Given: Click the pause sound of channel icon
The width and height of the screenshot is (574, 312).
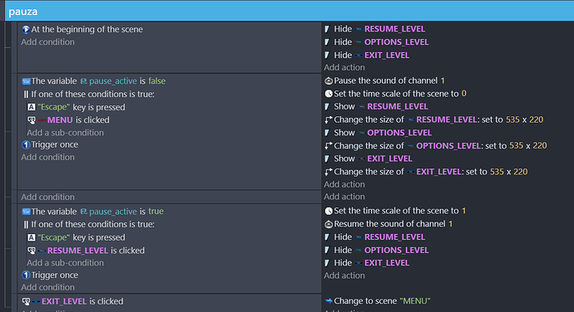Looking at the screenshot, I should 329,80.
